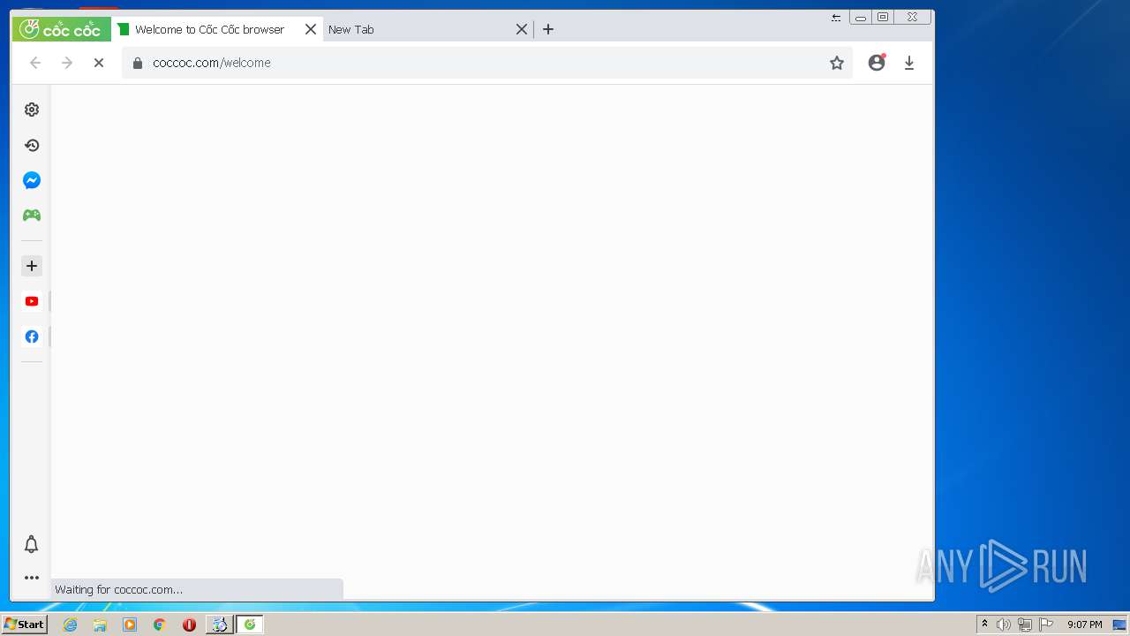The image size is (1130, 636).
Task: Open Messenger in the sidebar
Action: pos(32,180)
